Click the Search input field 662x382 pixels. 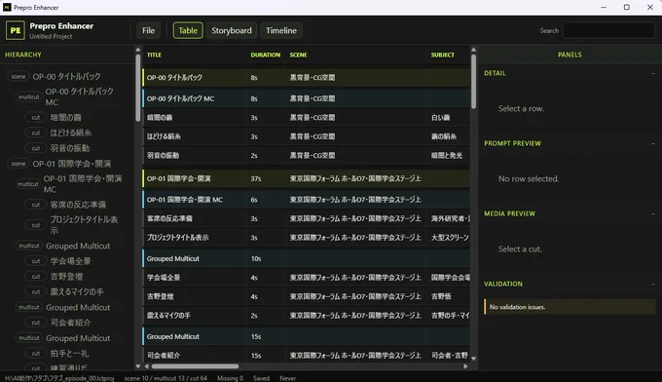point(608,30)
